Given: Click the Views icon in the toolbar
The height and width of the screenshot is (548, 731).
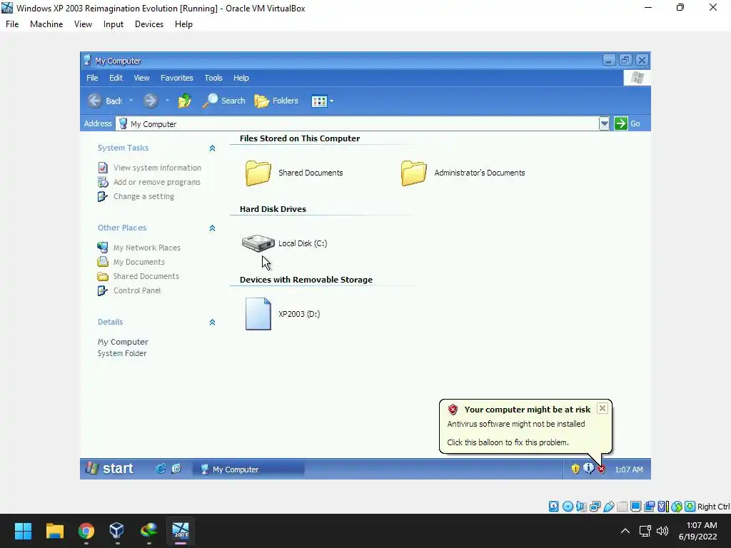Looking at the screenshot, I should pos(319,101).
